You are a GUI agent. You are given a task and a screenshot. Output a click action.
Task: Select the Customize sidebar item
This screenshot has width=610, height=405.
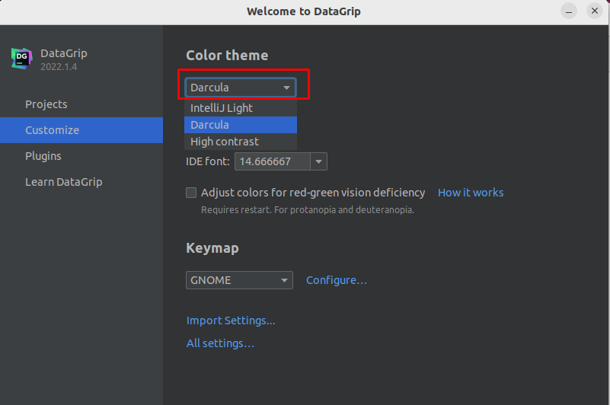[x=81, y=130]
